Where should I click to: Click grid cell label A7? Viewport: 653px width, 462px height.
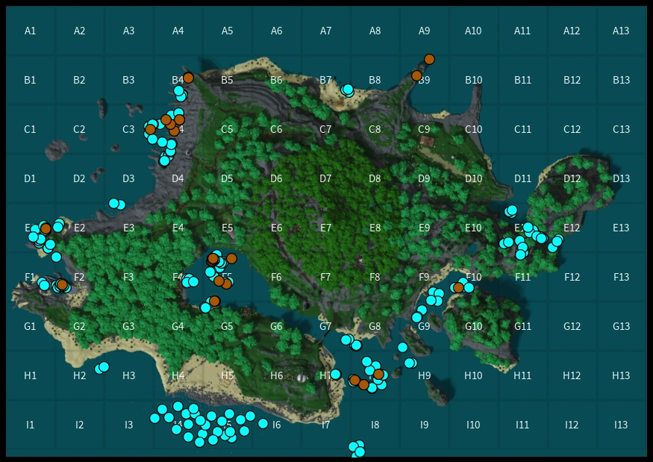pos(325,31)
